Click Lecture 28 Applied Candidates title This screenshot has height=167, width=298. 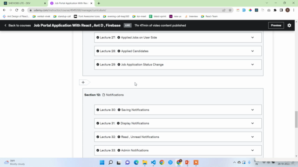pos(135,51)
